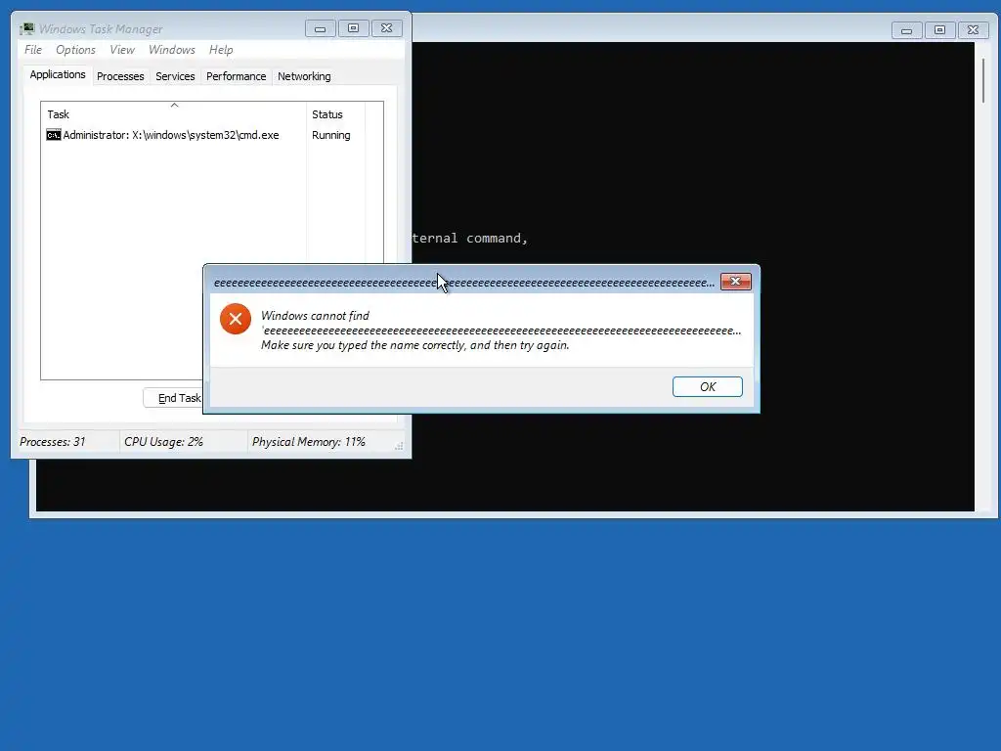Switch to the Processes tab

click(120, 76)
